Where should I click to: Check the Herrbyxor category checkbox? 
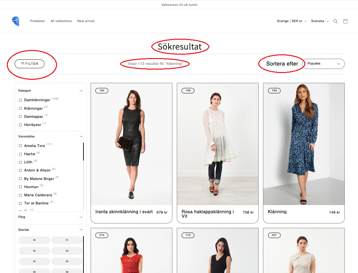pyautogui.click(x=20, y=125)
